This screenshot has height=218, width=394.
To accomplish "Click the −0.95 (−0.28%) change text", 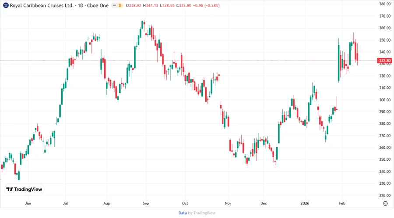I will click(x=206, y=5).
